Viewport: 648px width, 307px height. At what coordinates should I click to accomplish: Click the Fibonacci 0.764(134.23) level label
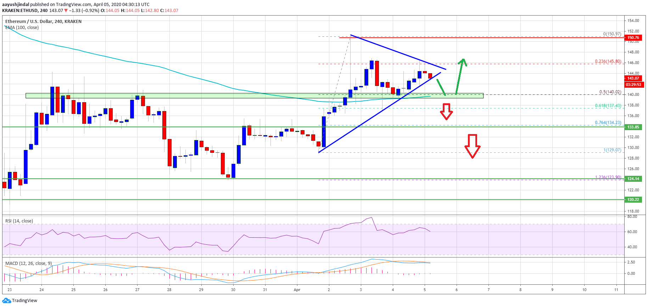[x=608, y=123]
